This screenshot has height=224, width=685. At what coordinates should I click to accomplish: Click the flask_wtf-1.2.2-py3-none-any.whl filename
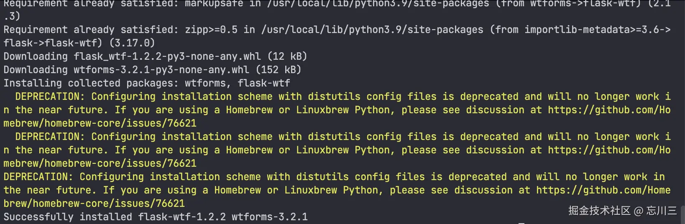coord(167,56)
